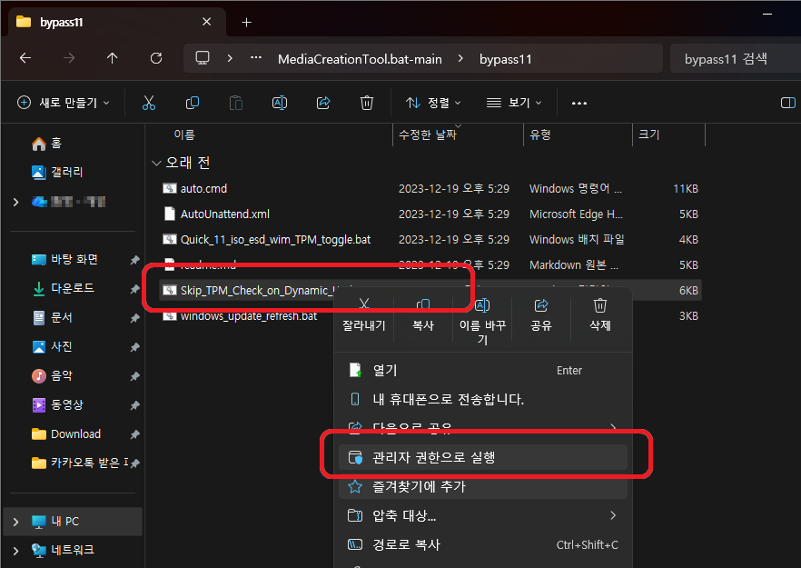Open the address bar ellipsis for hidden path
Image resolution: width=801 pixels, height=568 pixels.
256,58
